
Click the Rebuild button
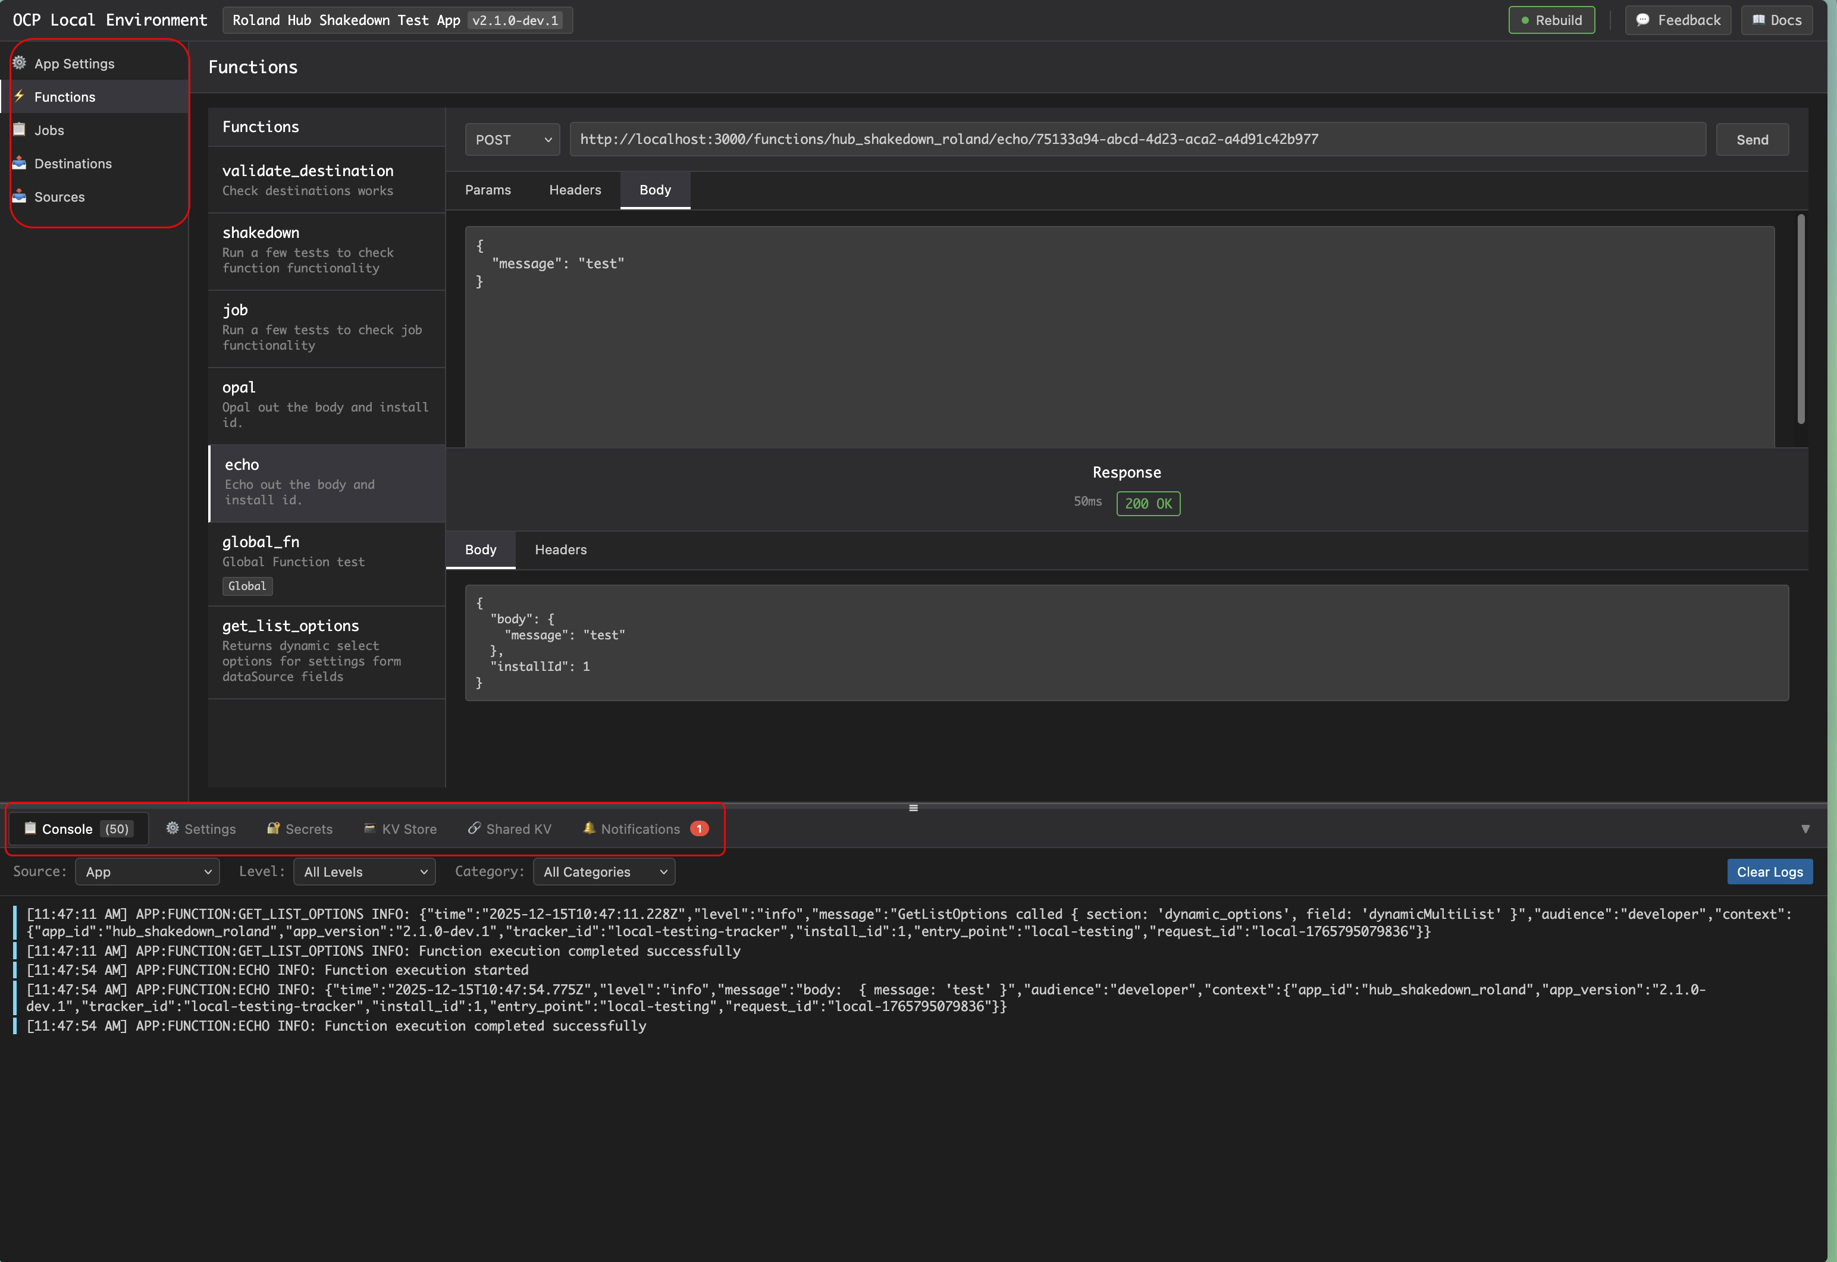pyautogui.click(x=1551, y=20)
